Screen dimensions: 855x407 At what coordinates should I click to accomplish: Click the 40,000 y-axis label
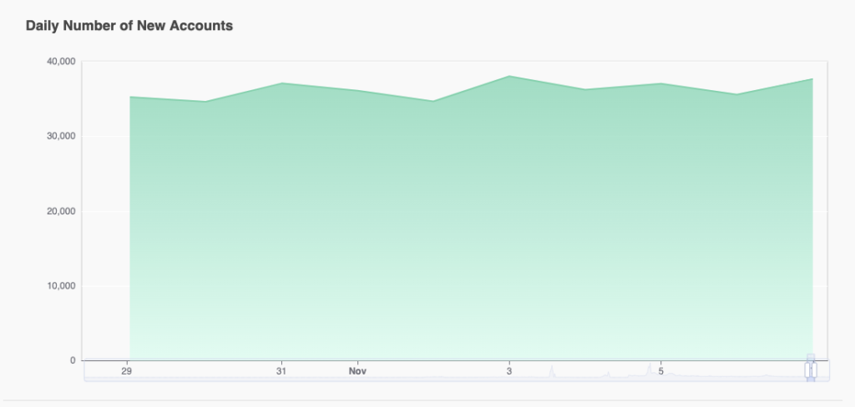(61, 62)
